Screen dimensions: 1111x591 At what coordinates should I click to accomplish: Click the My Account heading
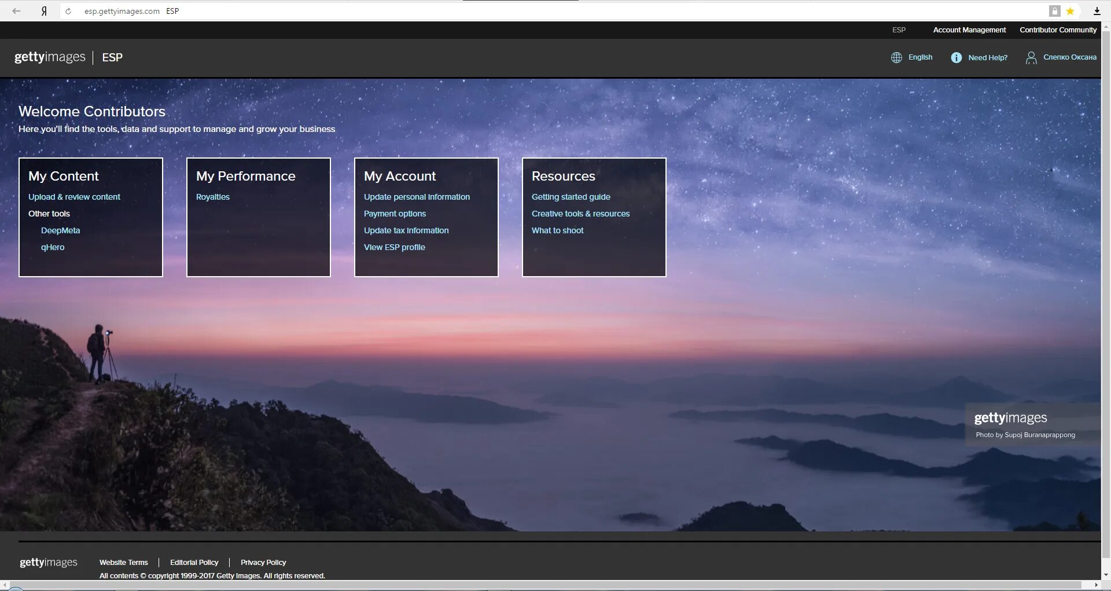[x=400, y=176]
